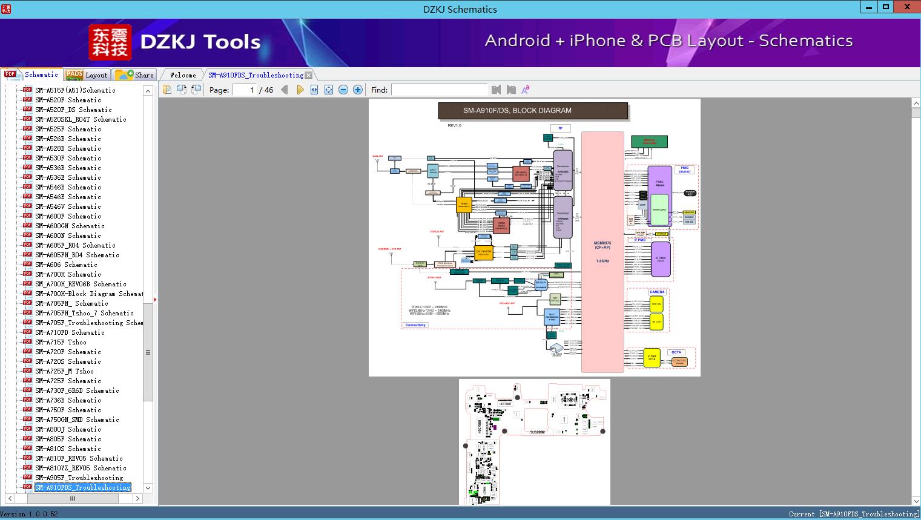Click the Page number input field
The width and height of the screenshot is (921, 520).
click(x=245, y=90)
